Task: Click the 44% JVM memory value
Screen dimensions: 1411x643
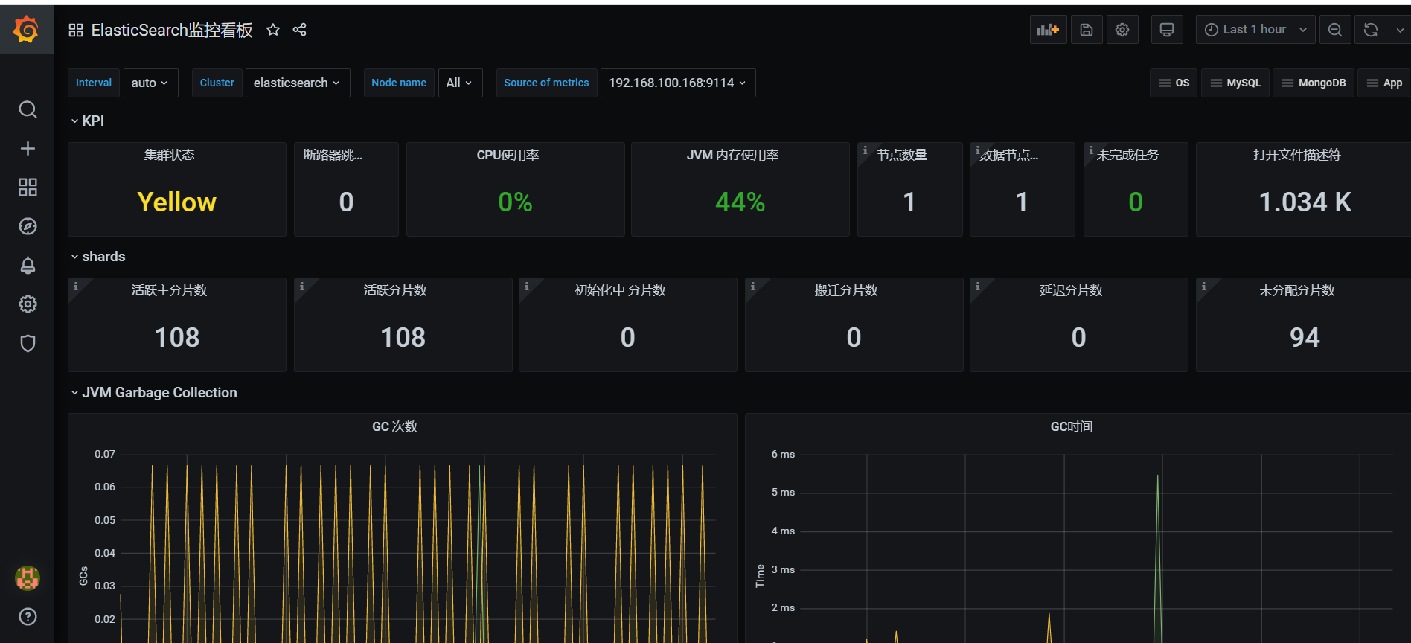Action: [740, 202]
